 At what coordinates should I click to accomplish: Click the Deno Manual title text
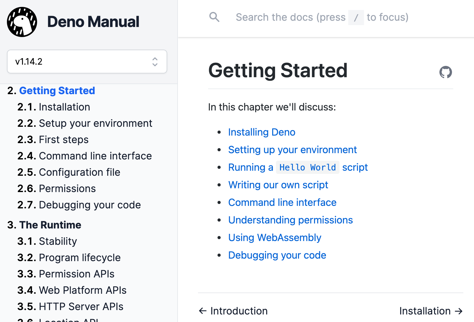93,22
